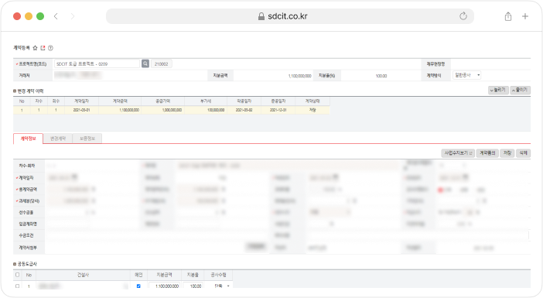Image resolution: width=543 pixels, height=298 pixels.
Task: Click the help question mark icon
Action: click(x=50, y=48)
